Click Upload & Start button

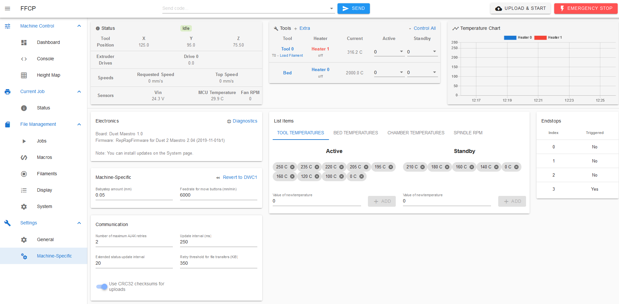(x=520, y=9)
